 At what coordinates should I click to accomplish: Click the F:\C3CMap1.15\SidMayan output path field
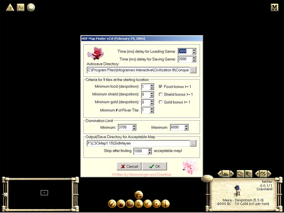click(138, 143)
